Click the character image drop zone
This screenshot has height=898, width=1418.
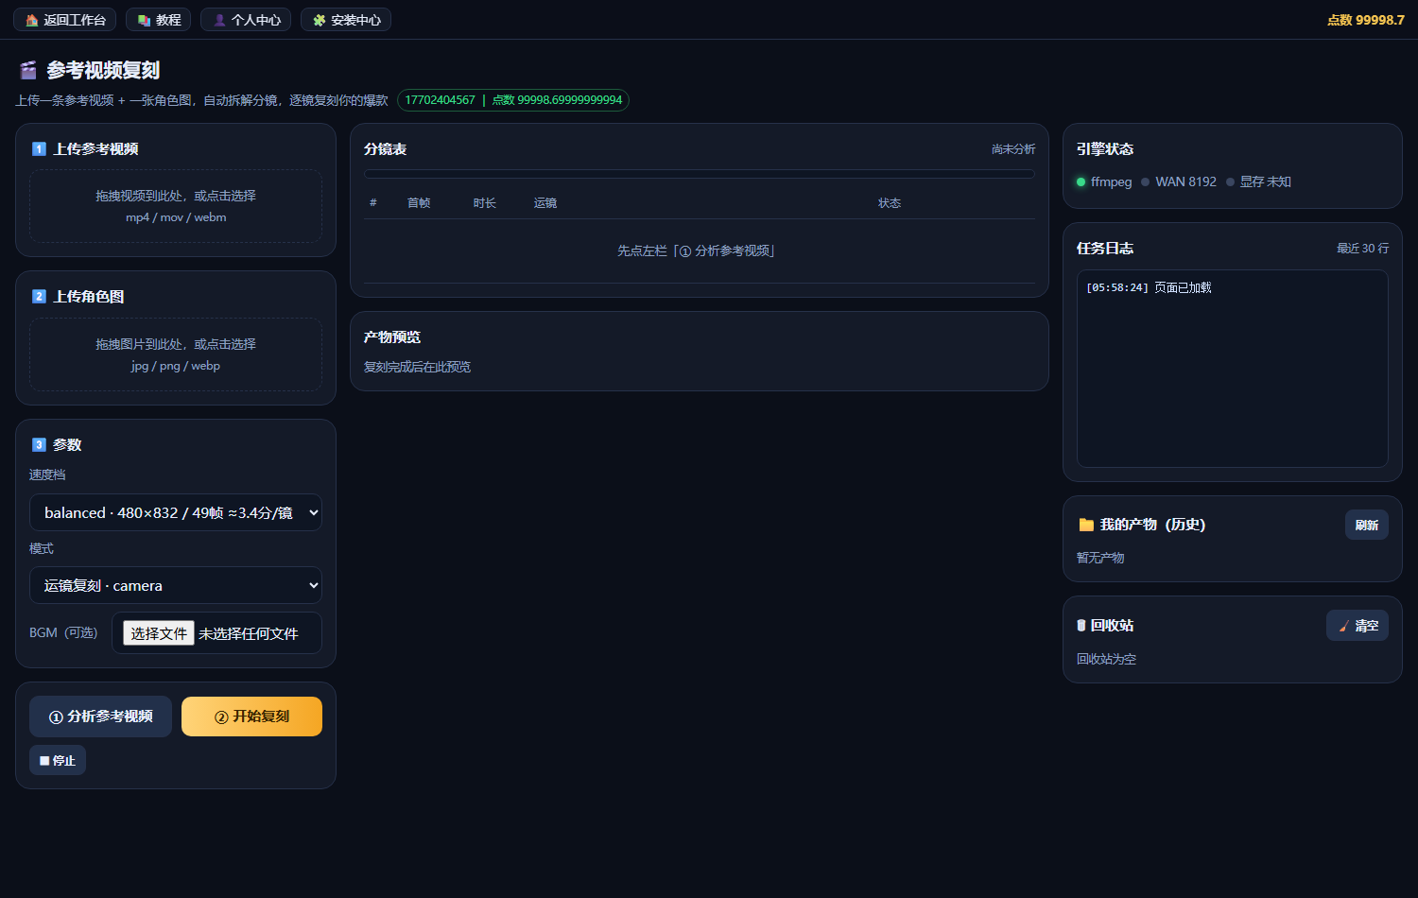point(176,354)
